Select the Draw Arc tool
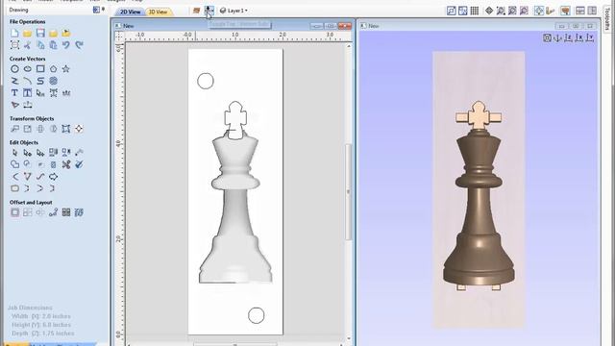 (28, 81)
